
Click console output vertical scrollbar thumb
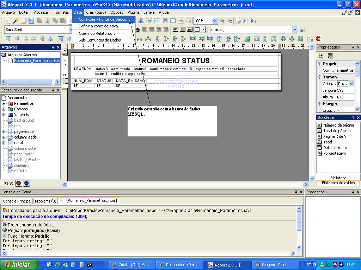(x=299, y=221)
